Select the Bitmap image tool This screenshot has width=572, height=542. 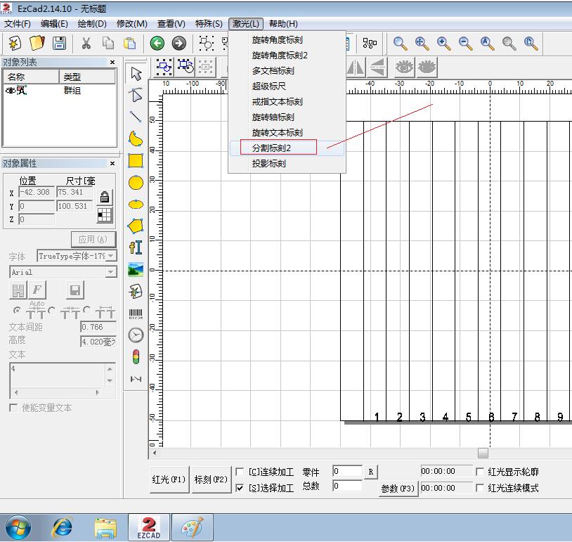[x=136, y=269]
